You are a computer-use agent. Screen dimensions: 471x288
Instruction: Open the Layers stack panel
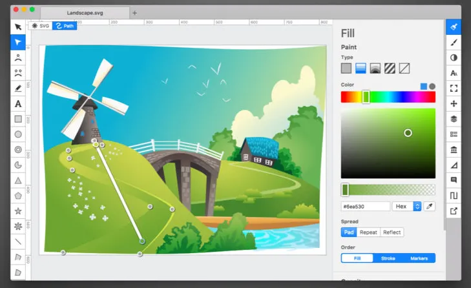click(x=454, y=119)
